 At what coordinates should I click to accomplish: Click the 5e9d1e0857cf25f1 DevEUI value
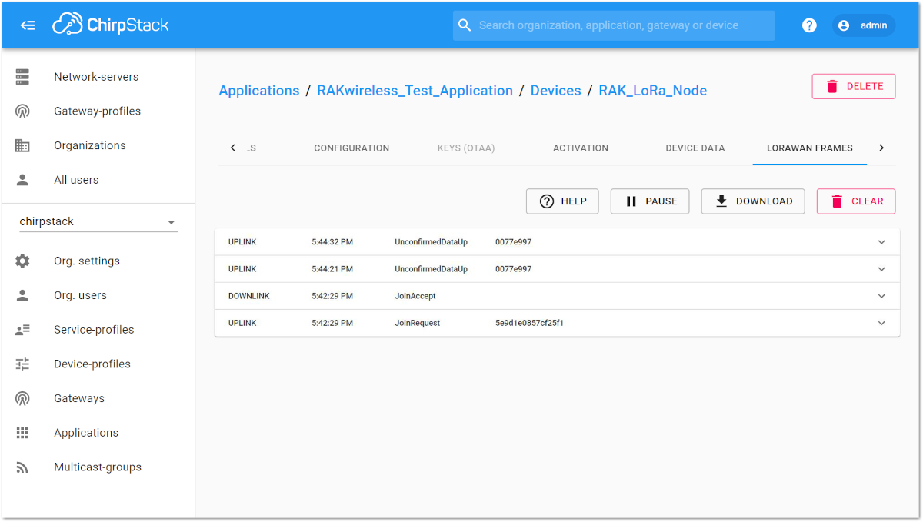(529, 323)
